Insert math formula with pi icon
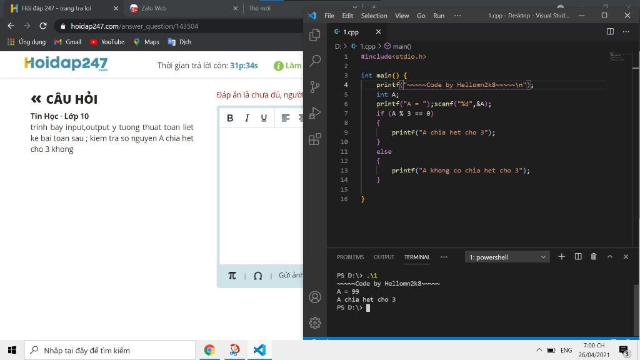Screen dimensions: 640x360 [232, 276]
